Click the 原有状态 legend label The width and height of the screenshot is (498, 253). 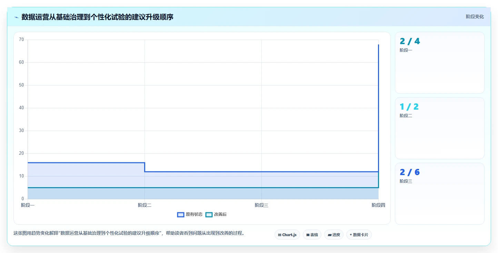coord(194,214)
